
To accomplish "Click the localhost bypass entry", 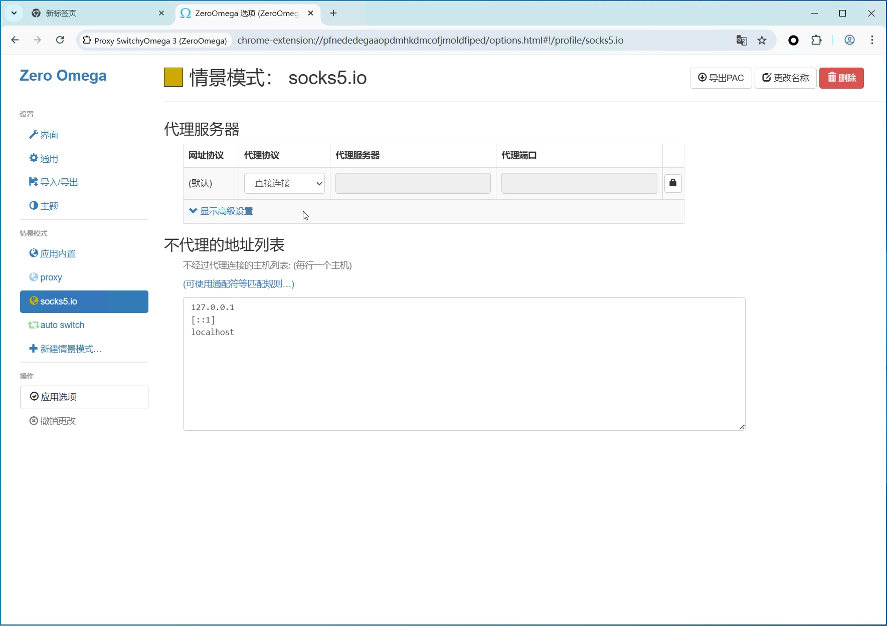I will pyautogui.click(x=213, y=333).
